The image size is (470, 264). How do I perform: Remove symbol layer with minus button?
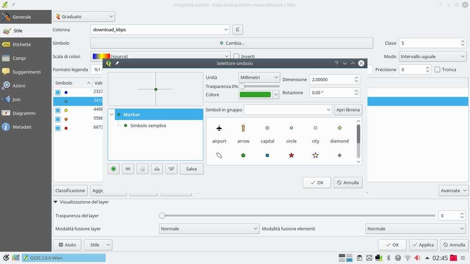tap(128, 169)
